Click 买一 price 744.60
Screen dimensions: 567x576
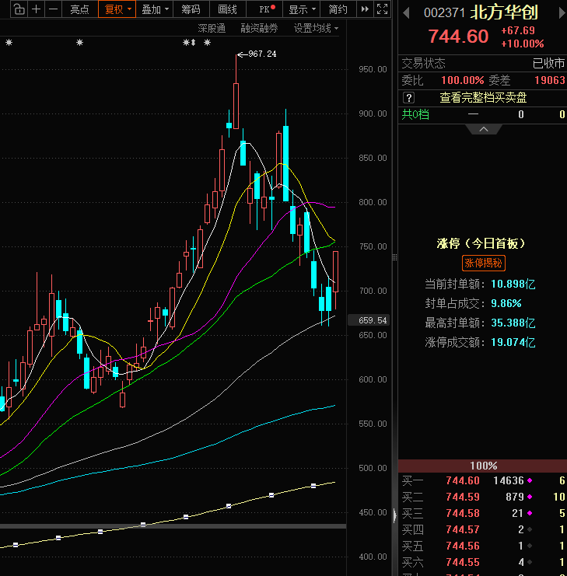click(x=463, y=480)
